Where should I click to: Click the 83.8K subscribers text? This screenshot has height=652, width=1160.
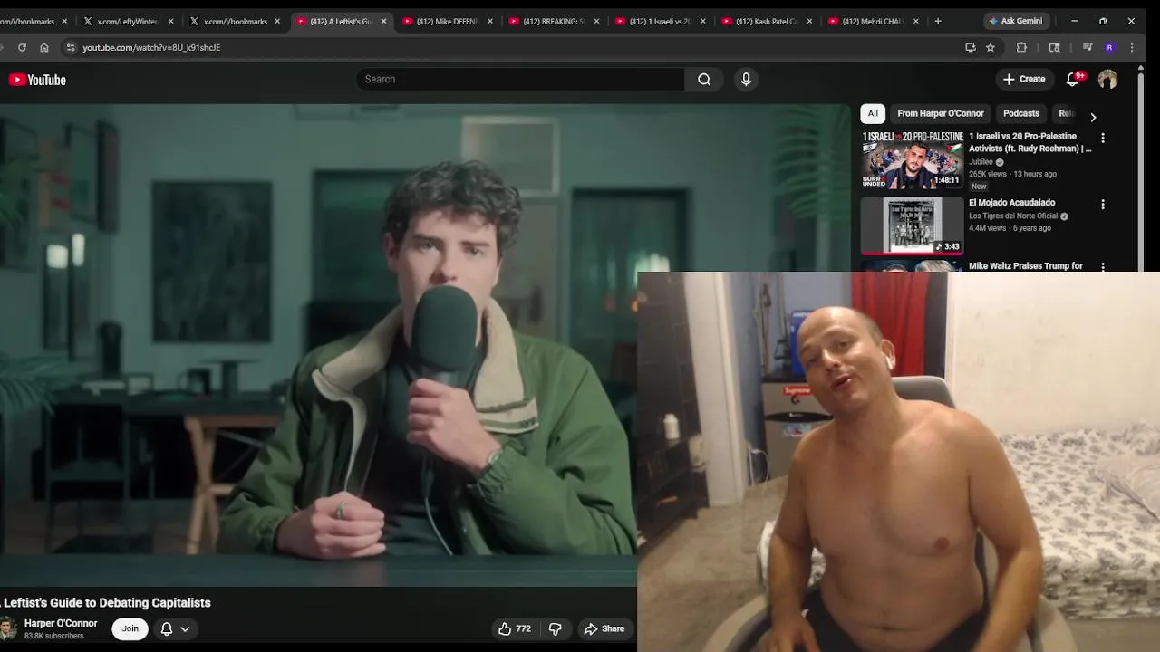[x=53, y=636]
